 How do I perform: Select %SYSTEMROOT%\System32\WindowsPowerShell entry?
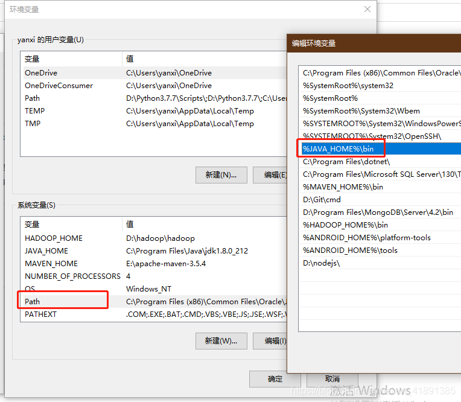[380, 124]
